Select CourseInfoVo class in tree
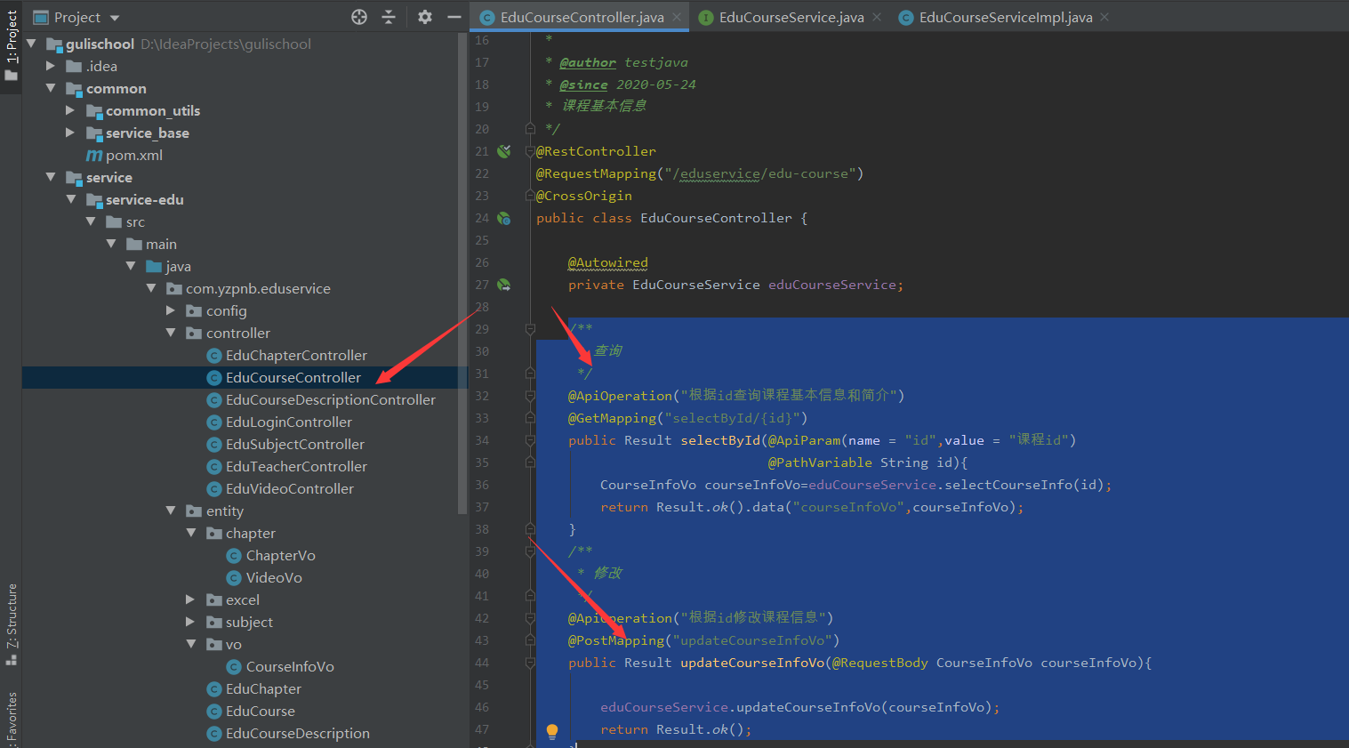The width and height of the screenshot is (1349, 748). 281,666
